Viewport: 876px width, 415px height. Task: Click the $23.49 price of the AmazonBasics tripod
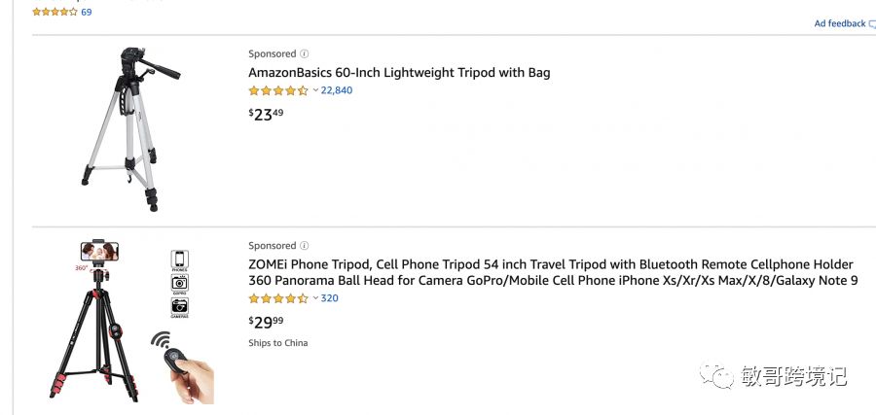click(x=266, y=114)
